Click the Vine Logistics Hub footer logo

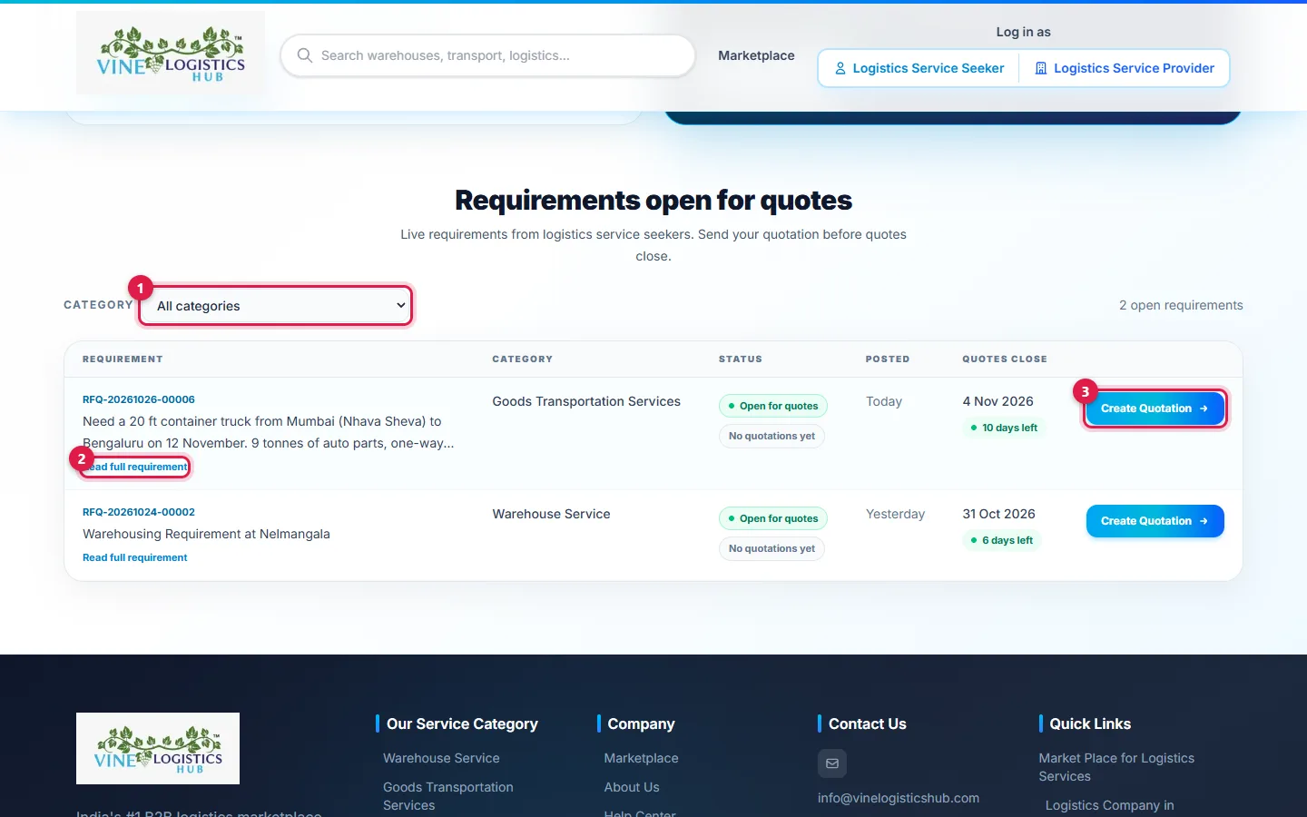(x=158, y=748)
